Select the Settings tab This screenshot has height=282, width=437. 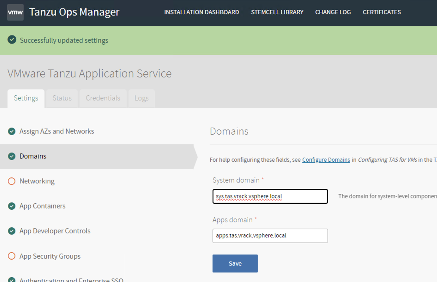pyautogui.click(x=26, y=98)
